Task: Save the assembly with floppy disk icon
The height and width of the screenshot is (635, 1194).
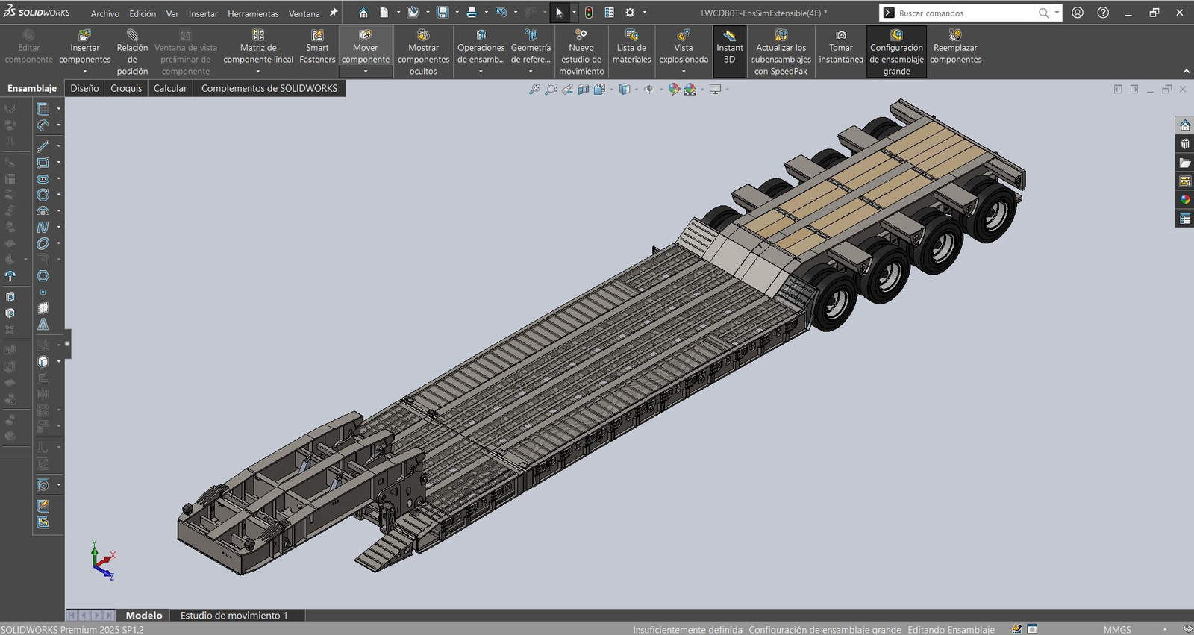Action: coord(443,13)
